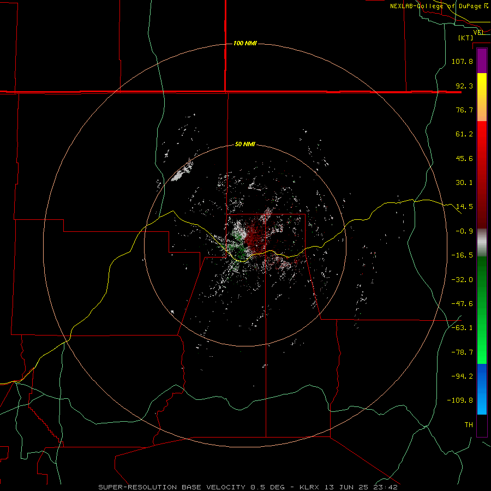The height and width of the screenshot is (491, 491).
Task: Click the gray near-zero segment of color bar
Action: click(482, 243)
